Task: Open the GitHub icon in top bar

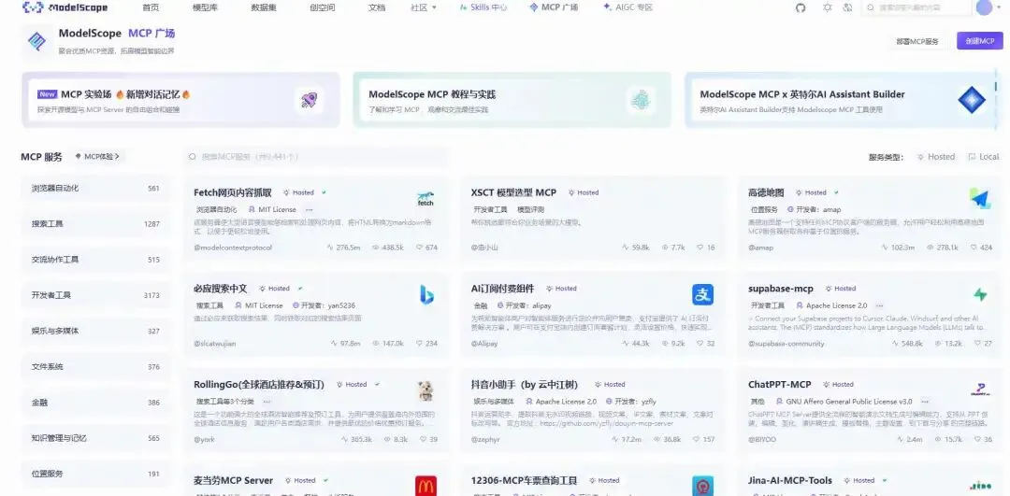Action: 801,7
